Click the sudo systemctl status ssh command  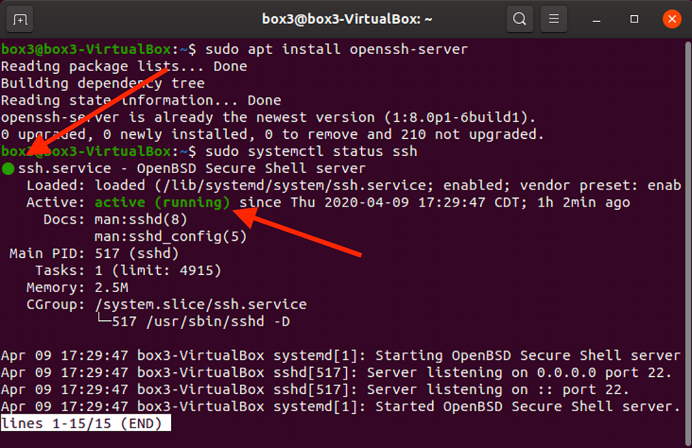(310, 150)
